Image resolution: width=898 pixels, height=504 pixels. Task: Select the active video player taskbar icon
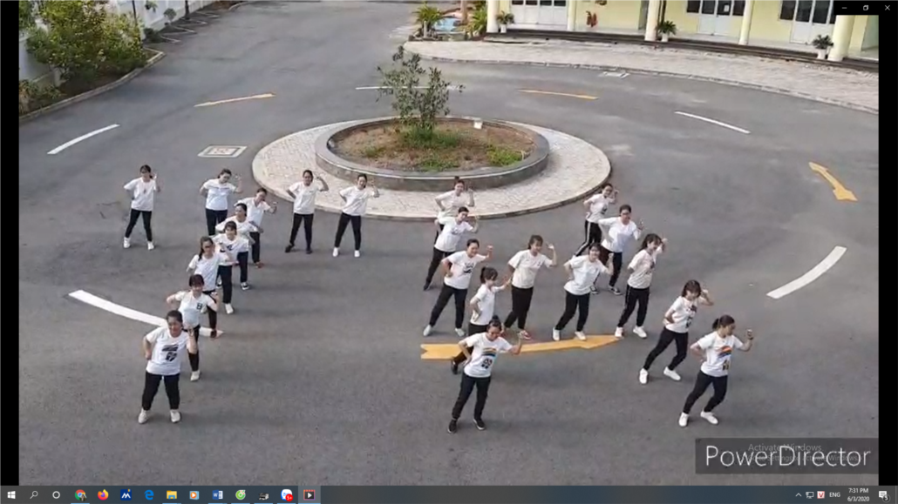tap(310, 494)
